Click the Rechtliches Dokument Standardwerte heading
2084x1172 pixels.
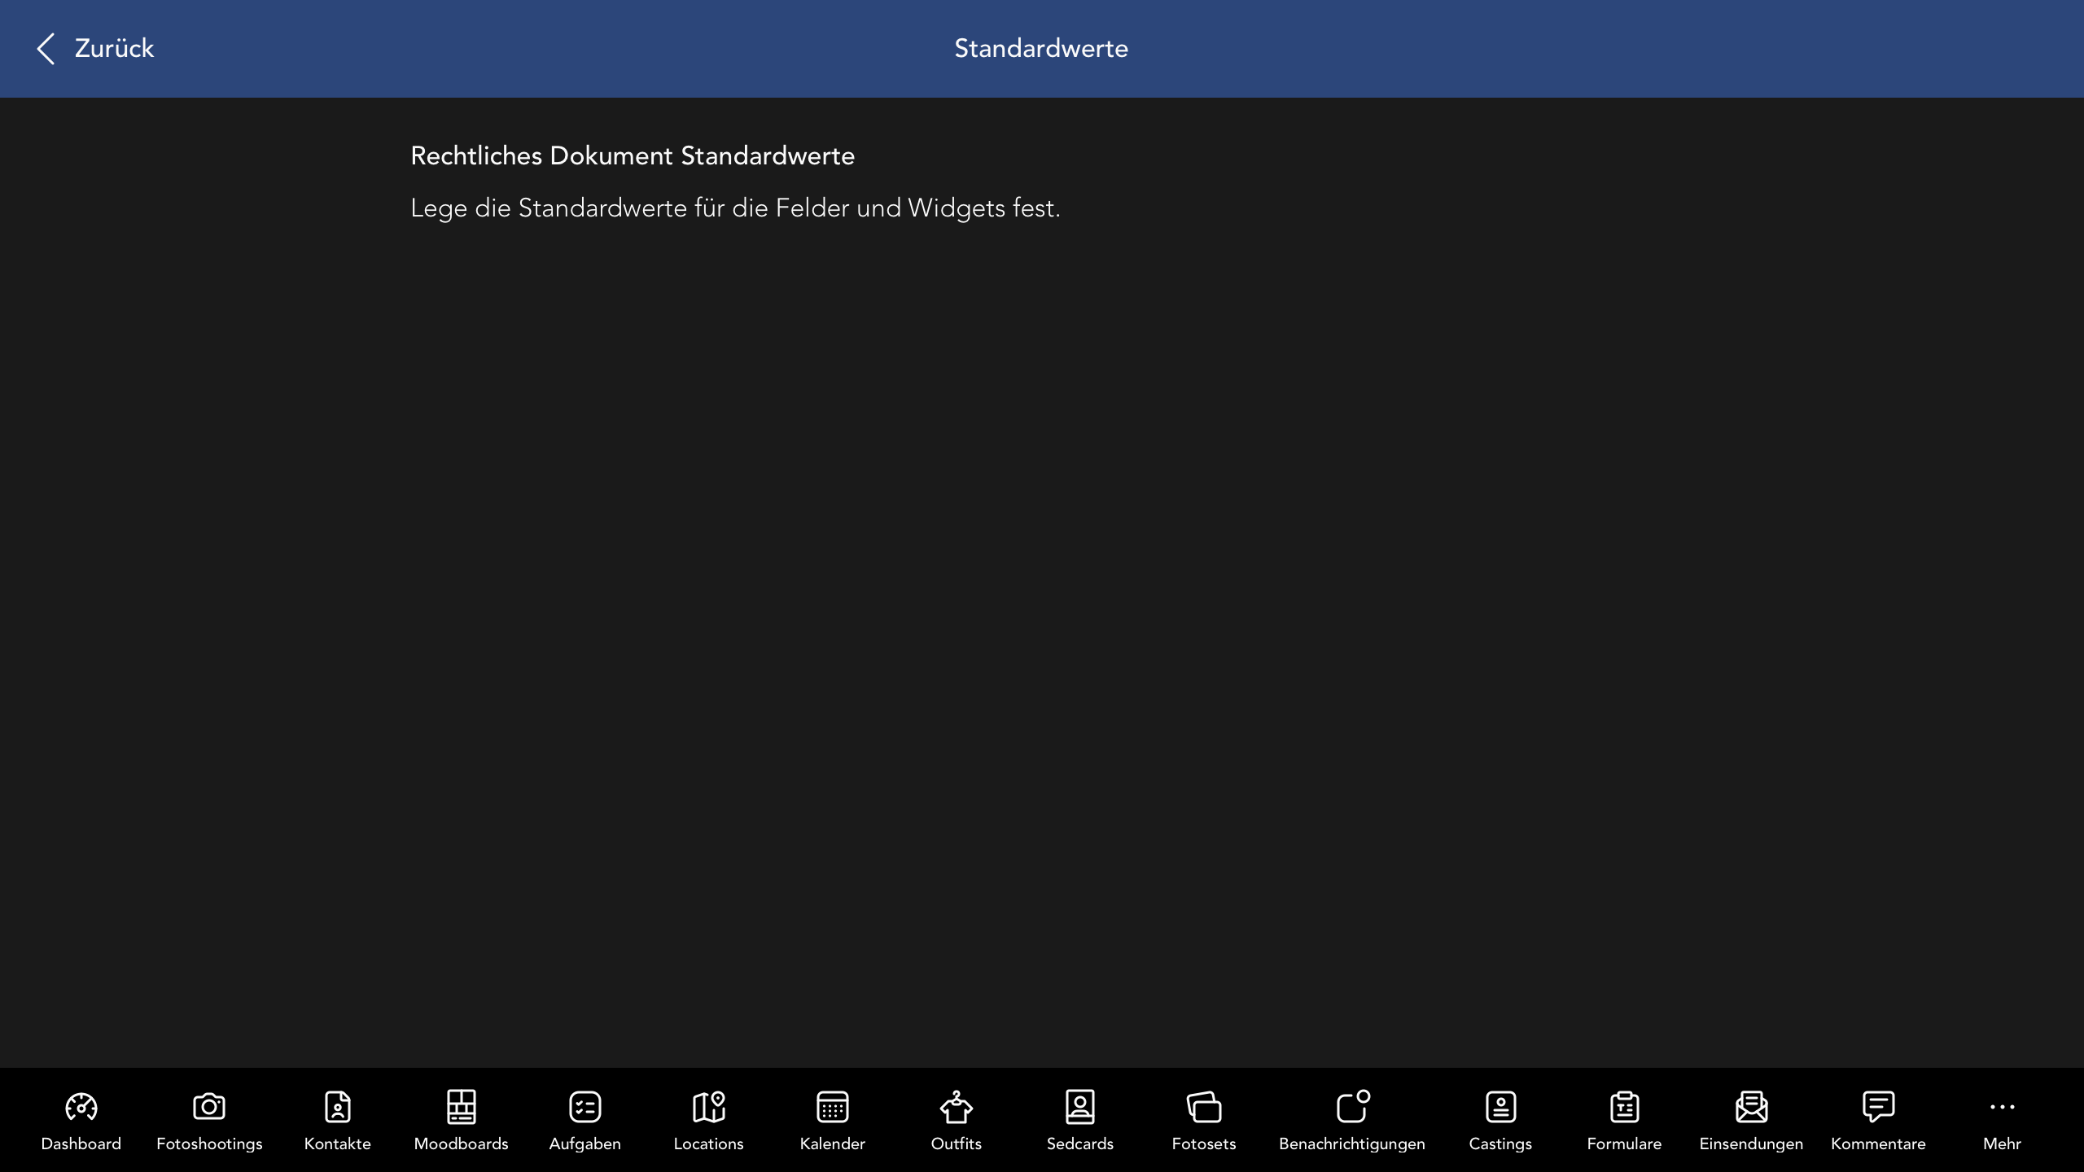tap(633, 155)
